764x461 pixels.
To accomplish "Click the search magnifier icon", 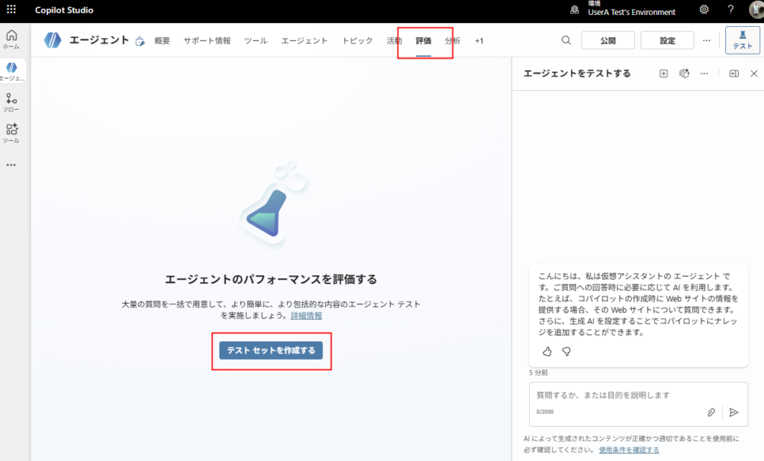I will coord(566,40).
